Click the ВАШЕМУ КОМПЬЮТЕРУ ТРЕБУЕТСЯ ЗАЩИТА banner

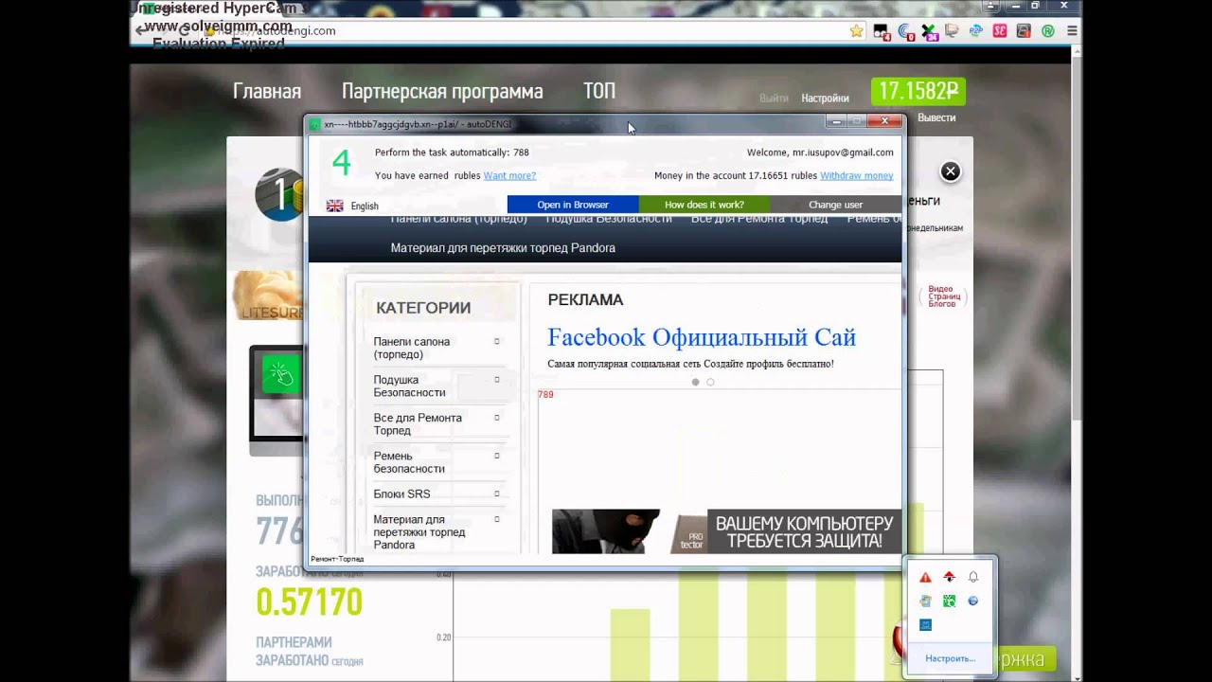[726, 532]
